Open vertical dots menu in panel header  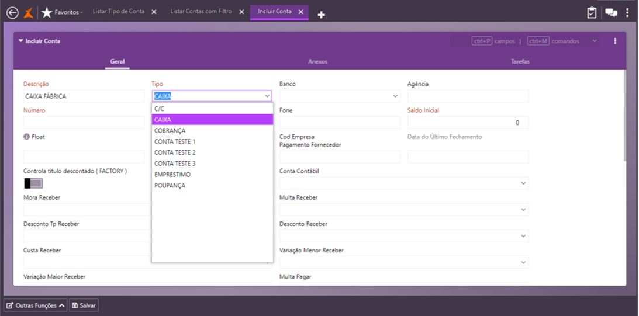(x=615, y=41)
